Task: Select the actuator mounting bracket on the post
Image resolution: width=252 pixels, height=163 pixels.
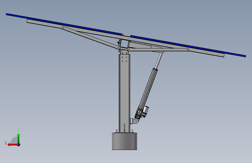Action: (x=134, y=121)
